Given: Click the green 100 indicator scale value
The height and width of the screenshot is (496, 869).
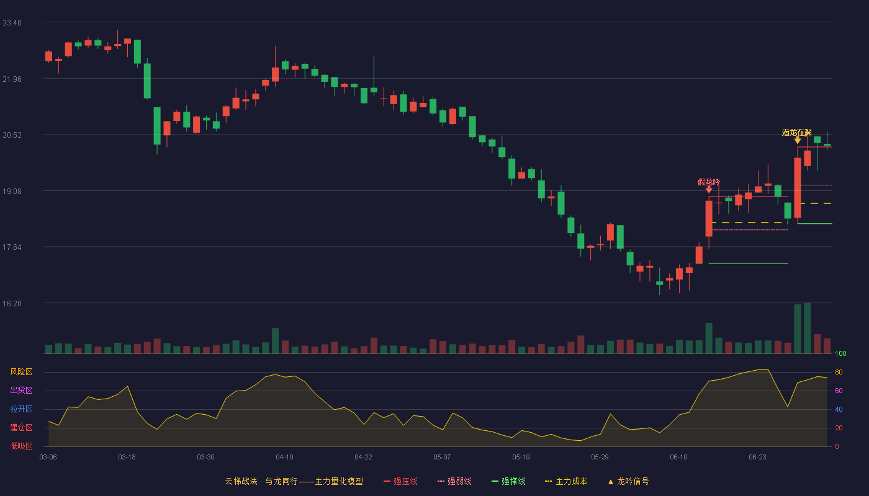Looking at the screenshot, I should pyautogui.click(x=840, y=354).
